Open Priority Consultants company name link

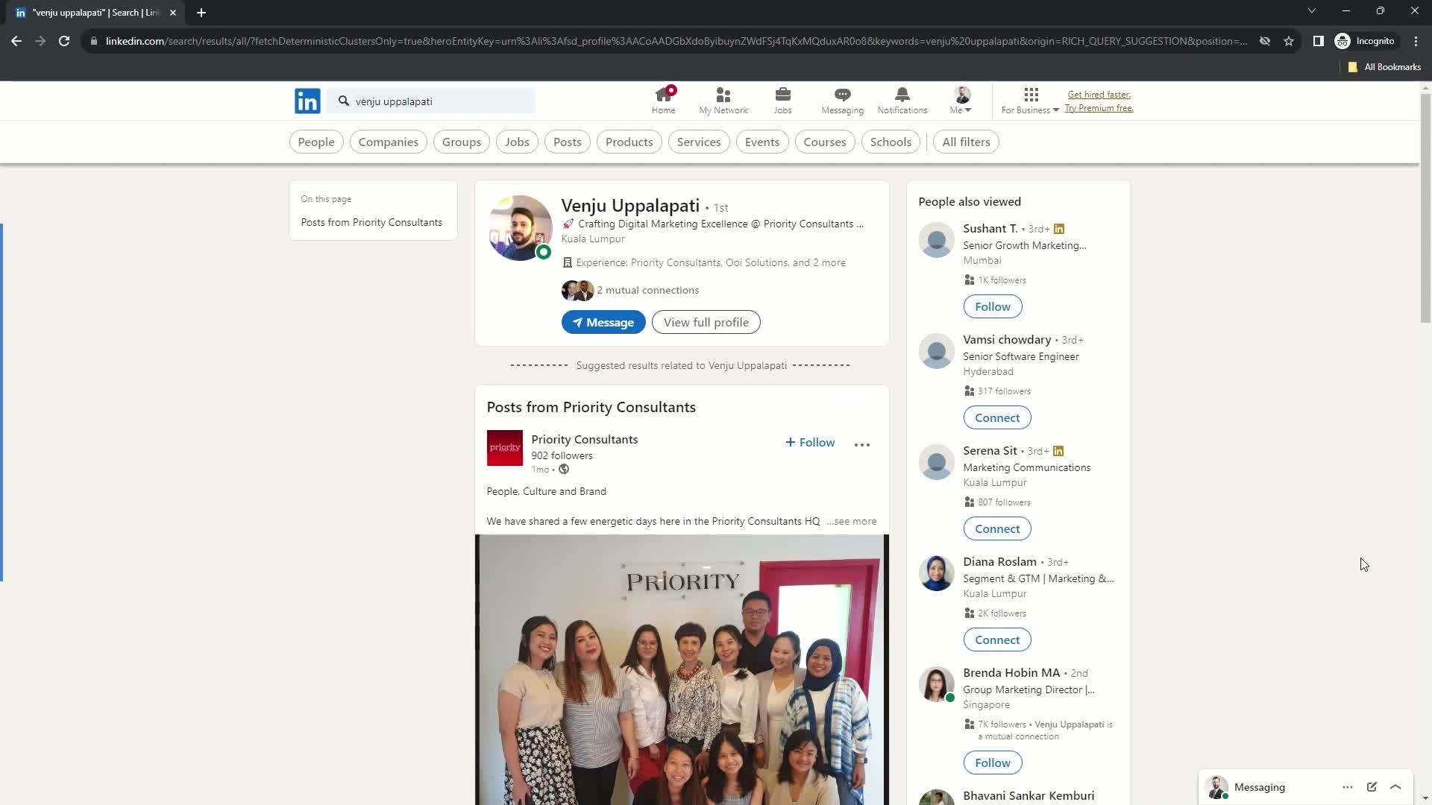pyautogui.click(x=585, y=439)
